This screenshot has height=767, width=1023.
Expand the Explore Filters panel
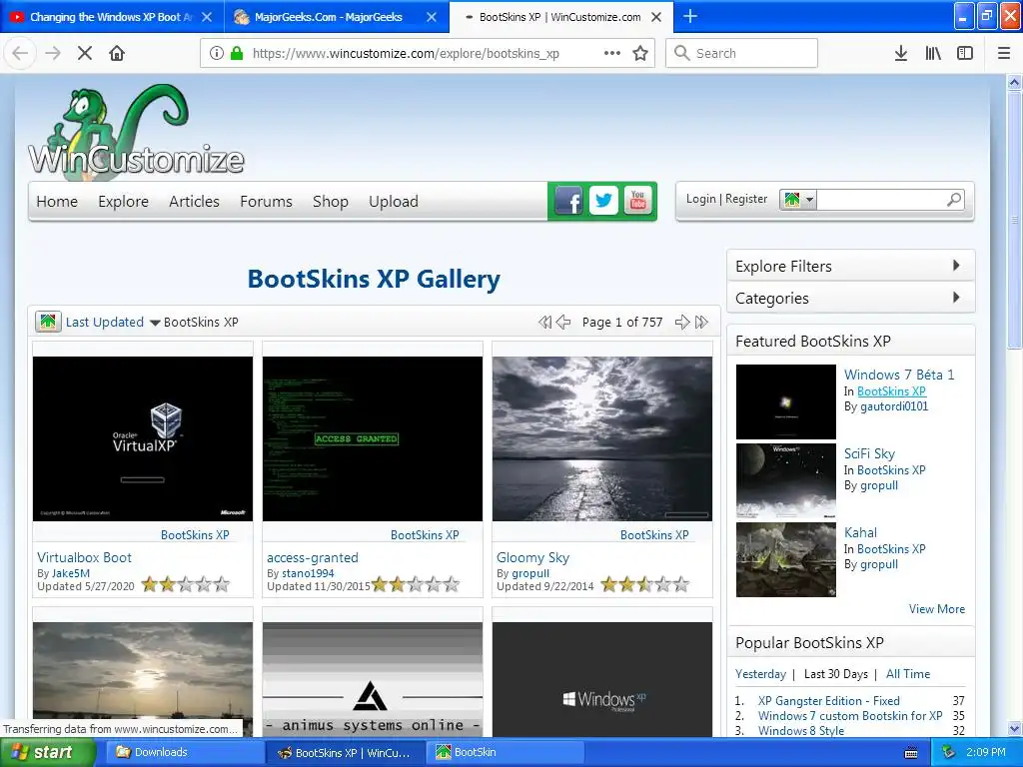point(851,266)
